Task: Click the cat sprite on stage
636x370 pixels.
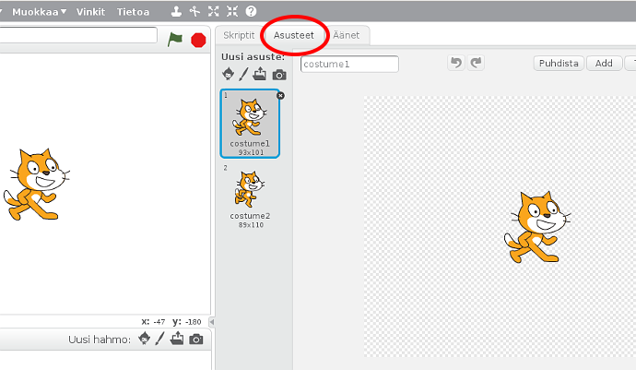Action: (36, 185)
